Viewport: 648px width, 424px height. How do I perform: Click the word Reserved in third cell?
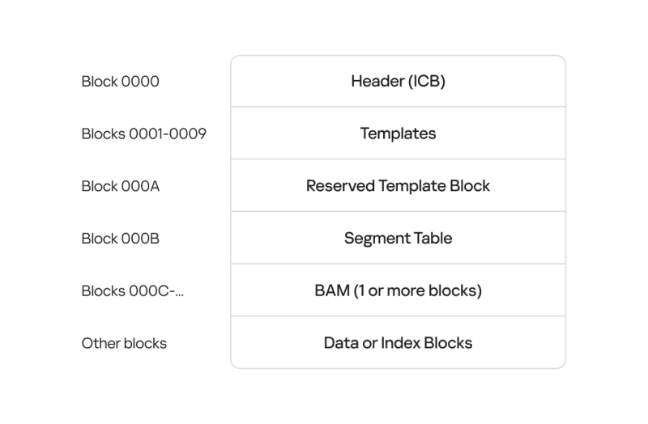point(340,186)
